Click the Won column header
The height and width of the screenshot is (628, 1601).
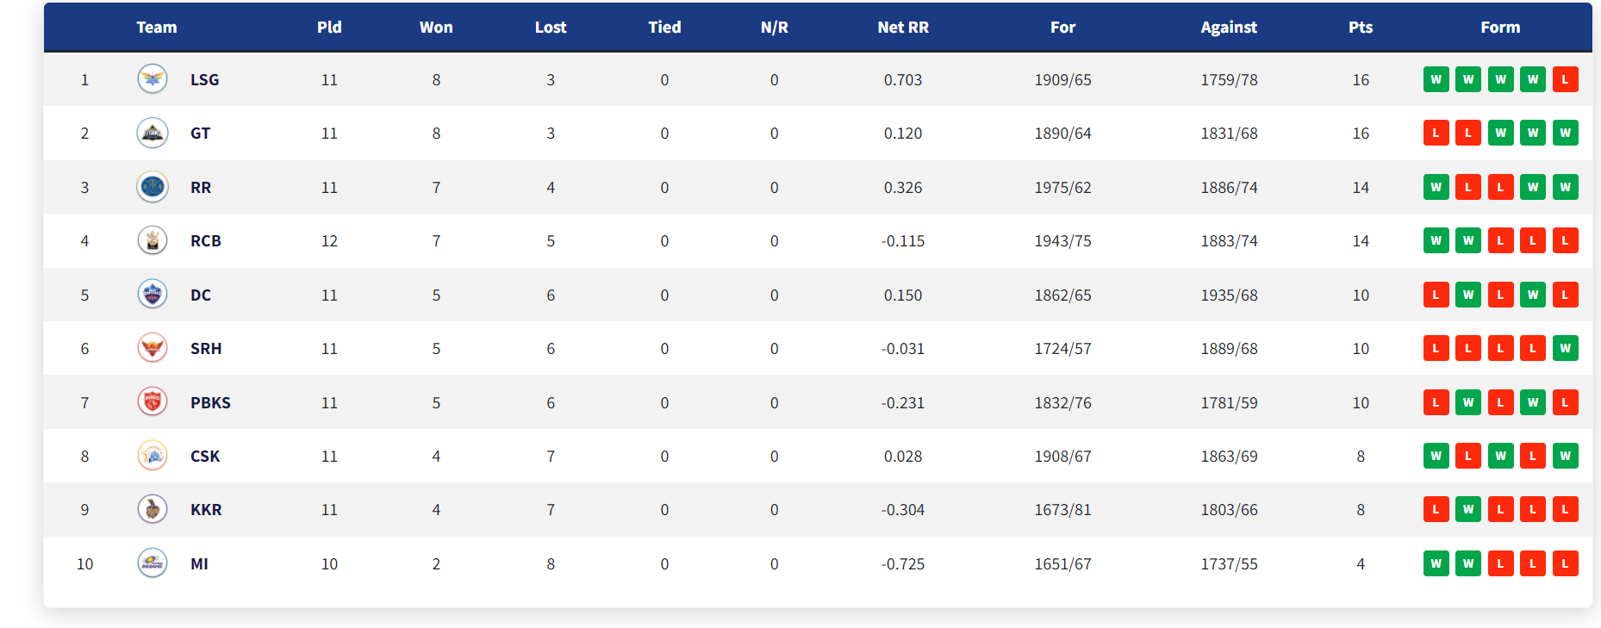pos(436,27)
